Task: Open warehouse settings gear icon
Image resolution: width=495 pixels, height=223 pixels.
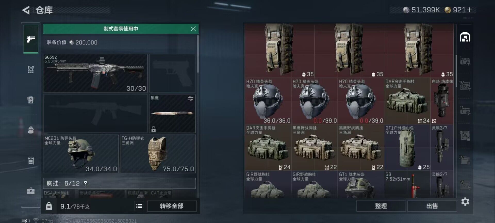Action: tap(465, 202)
